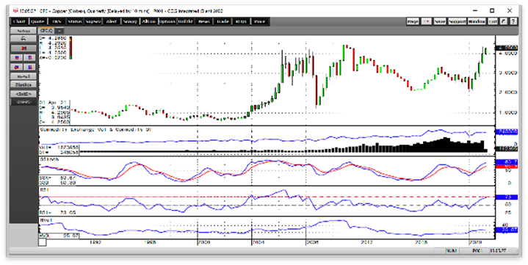
Task: Click the 2020 label on time axis
Action: pyautogui.click(x=474, y=242)
